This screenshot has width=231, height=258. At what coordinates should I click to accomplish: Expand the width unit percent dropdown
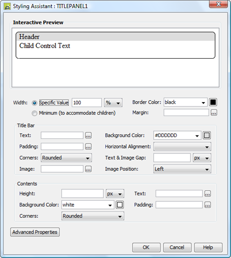113,103
